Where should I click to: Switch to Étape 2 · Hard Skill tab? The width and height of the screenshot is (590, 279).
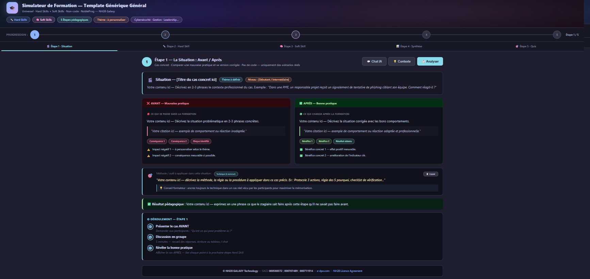point(176,46)
